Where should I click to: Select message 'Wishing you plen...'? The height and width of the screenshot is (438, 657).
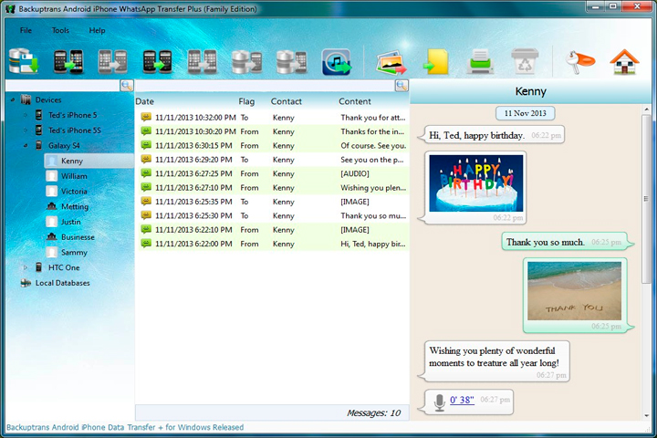click(274, 188)
